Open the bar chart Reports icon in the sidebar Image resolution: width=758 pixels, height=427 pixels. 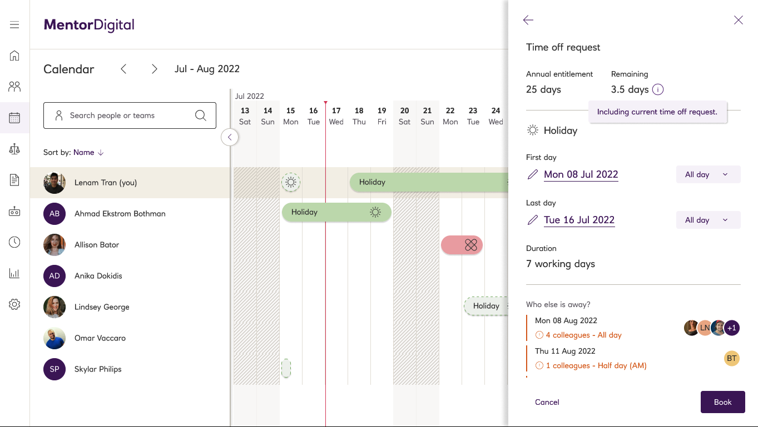pos(14,273)
